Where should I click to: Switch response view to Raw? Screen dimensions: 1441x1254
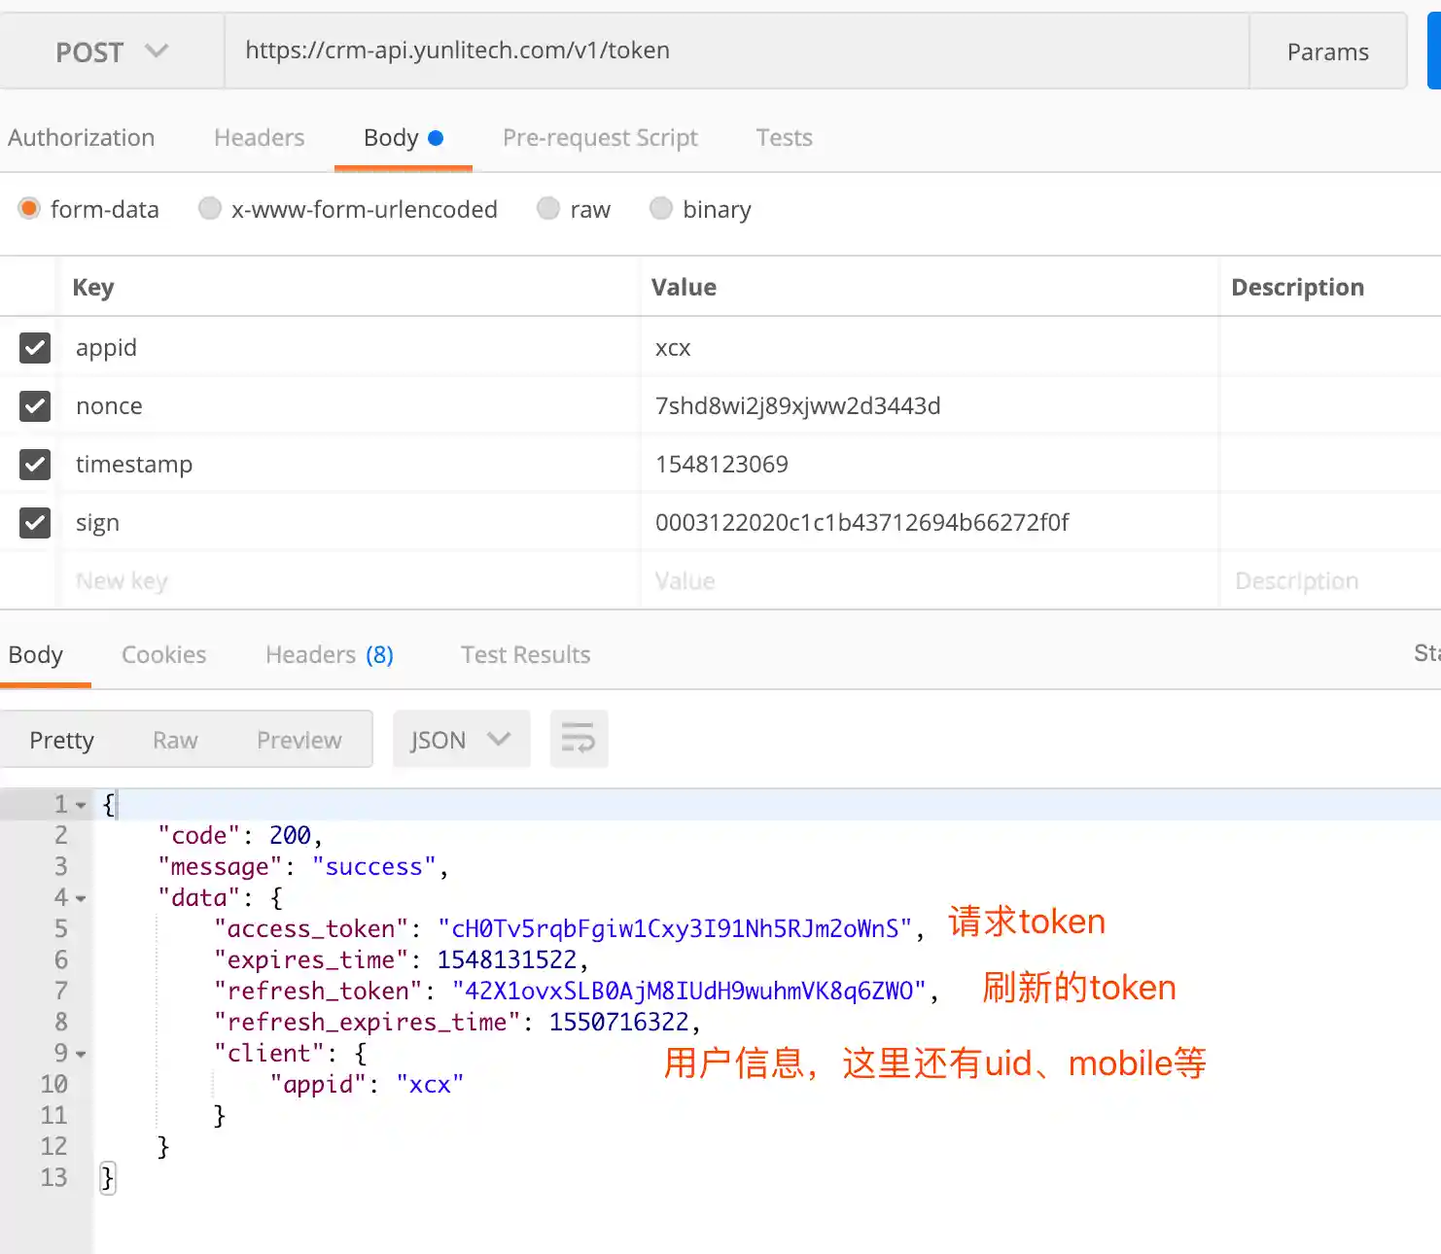tap(175, 740)
